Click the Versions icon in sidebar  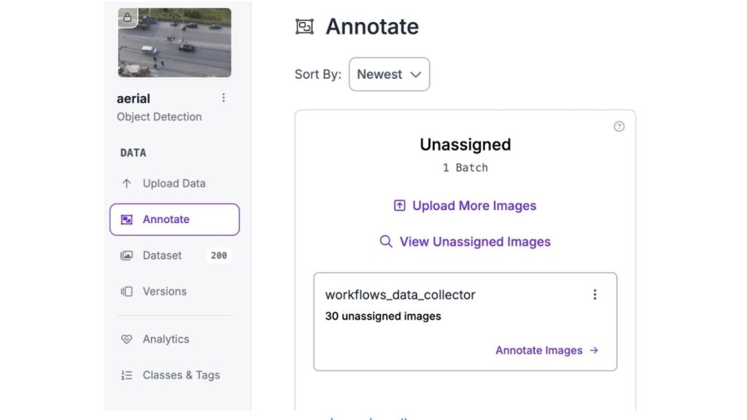127,292
